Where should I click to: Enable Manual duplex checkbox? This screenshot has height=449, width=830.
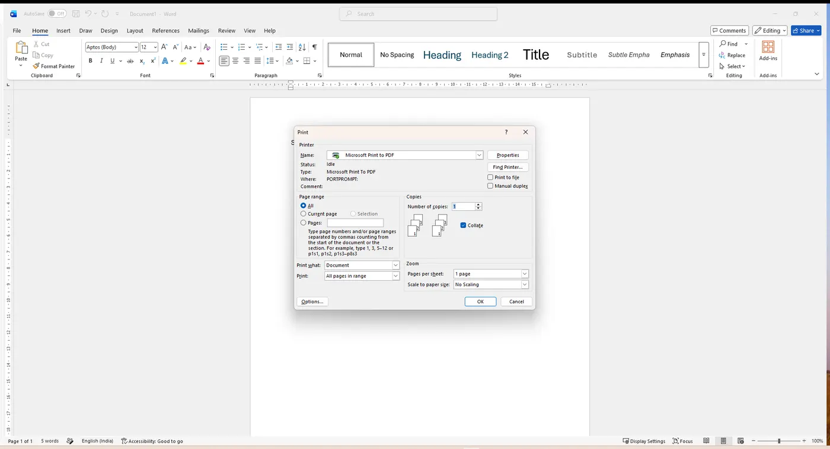tap(490, 186)
